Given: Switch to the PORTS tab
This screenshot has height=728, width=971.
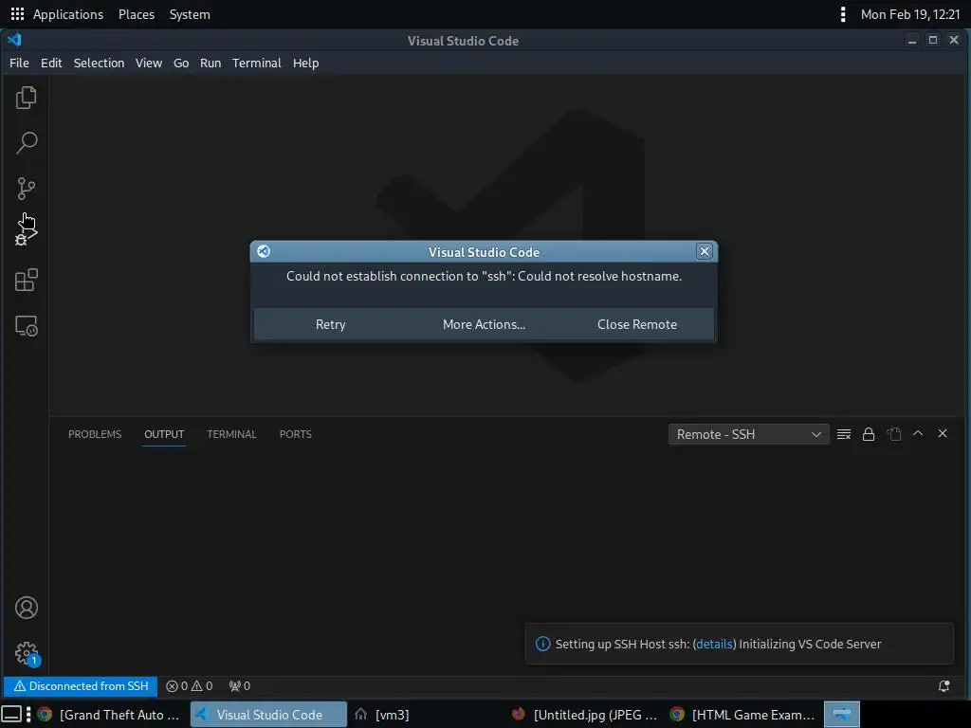Looking at the screenshot, I should pos(296,434).
